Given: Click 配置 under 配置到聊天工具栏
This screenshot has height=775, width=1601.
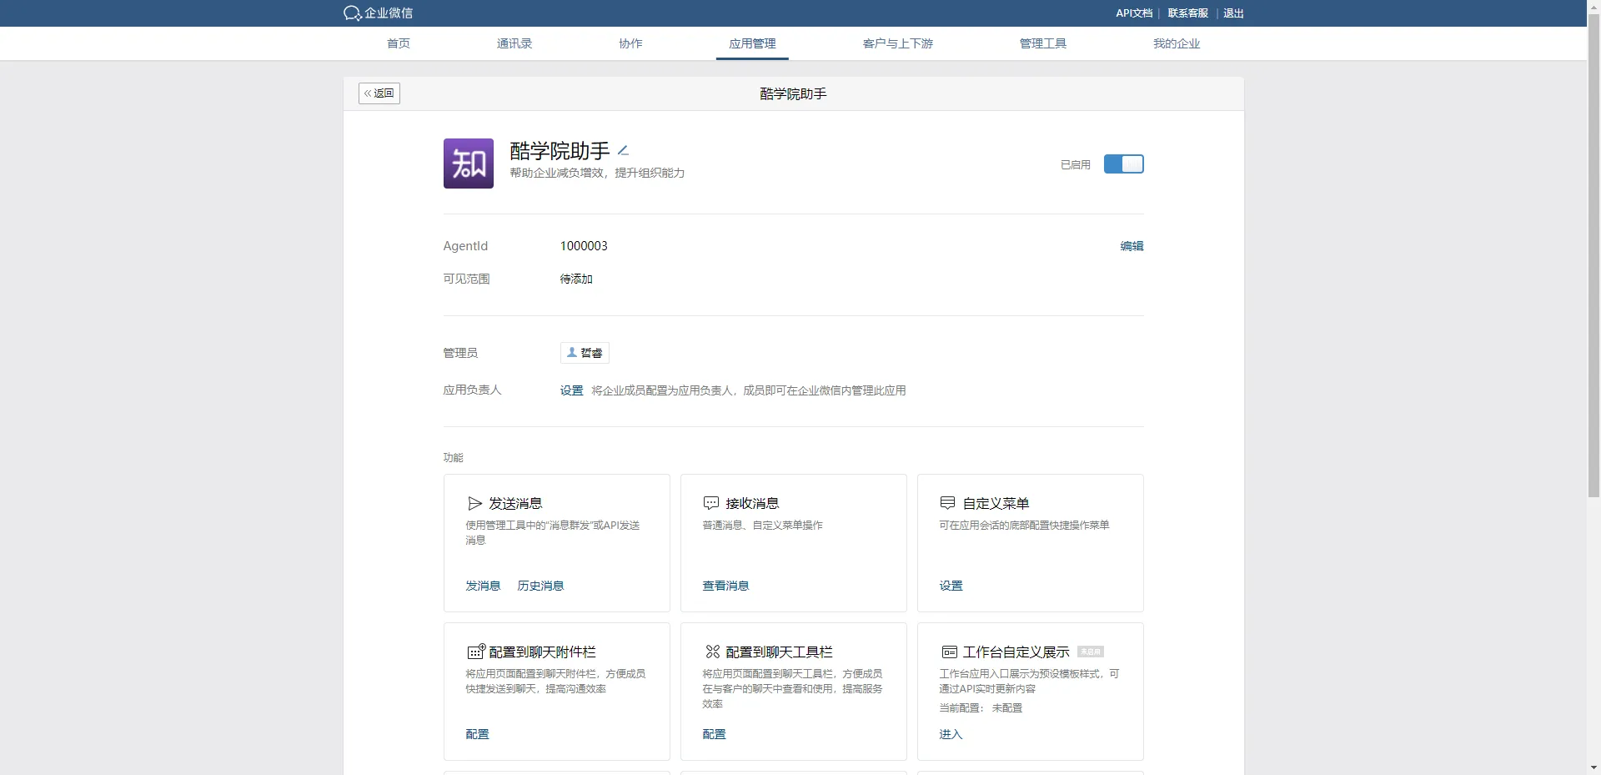Looking at the screenshot, I should [714, 734].
